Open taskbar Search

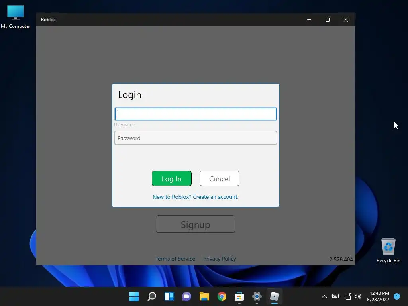[152, 296]
